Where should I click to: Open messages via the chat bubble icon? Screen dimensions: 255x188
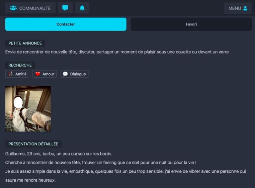tap(65, 8)
